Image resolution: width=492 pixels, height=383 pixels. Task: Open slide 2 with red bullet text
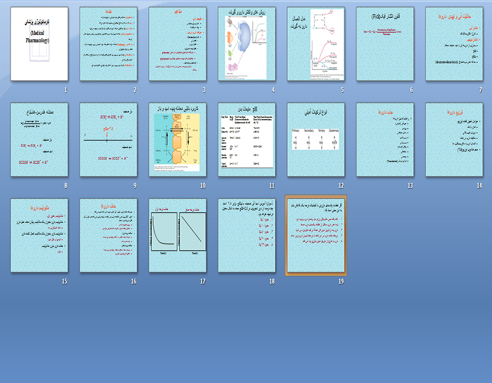108,45
